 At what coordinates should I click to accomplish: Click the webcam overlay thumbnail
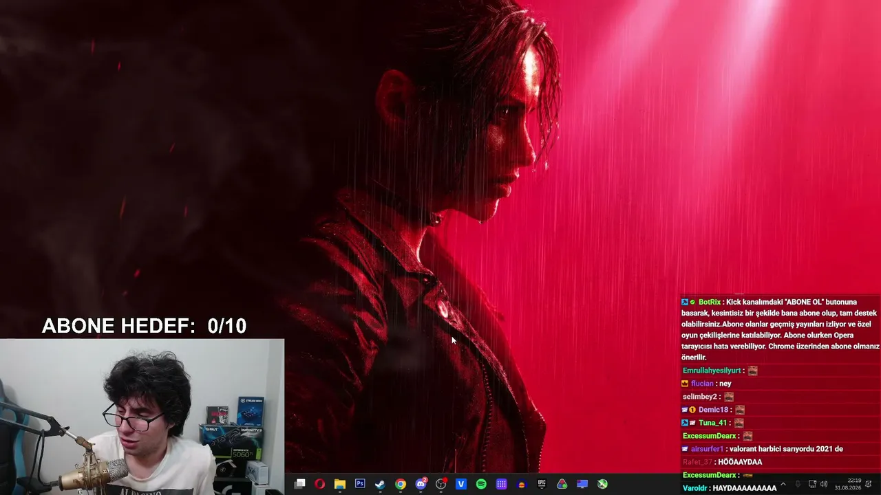142,417
